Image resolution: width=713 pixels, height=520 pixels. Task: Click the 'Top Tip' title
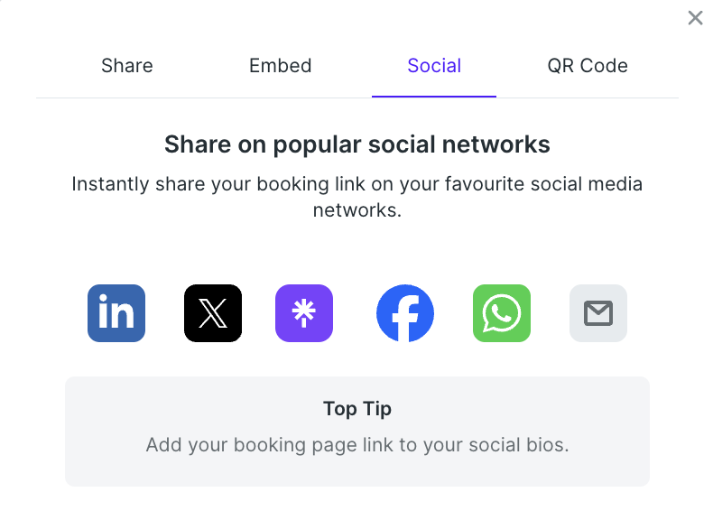pos(357,409)
